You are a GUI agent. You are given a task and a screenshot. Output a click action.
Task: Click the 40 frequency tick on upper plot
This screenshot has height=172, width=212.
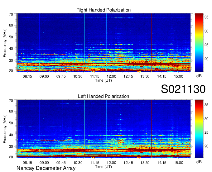(x=11, y=49)
